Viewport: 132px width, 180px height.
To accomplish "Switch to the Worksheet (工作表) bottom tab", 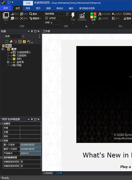I will point(59,173).
